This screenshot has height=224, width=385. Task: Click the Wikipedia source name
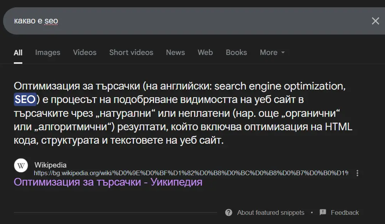pyautogui.click(x=50, y=165)
